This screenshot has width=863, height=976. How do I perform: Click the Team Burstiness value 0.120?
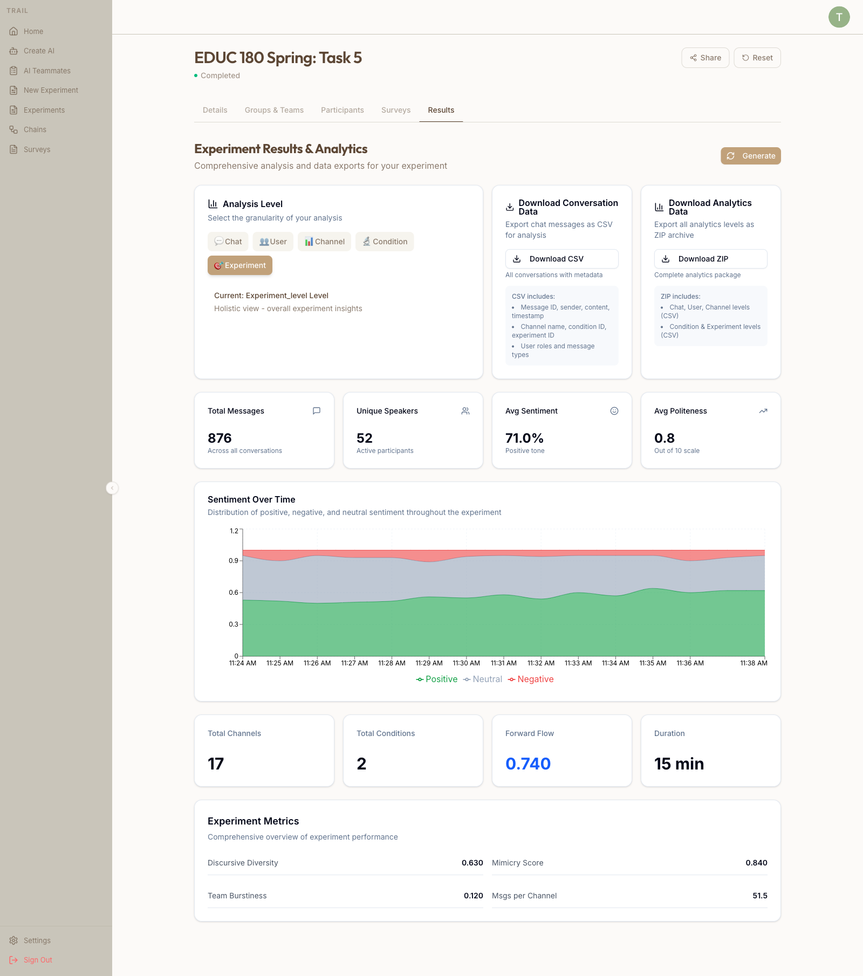(x=473, y=896)
